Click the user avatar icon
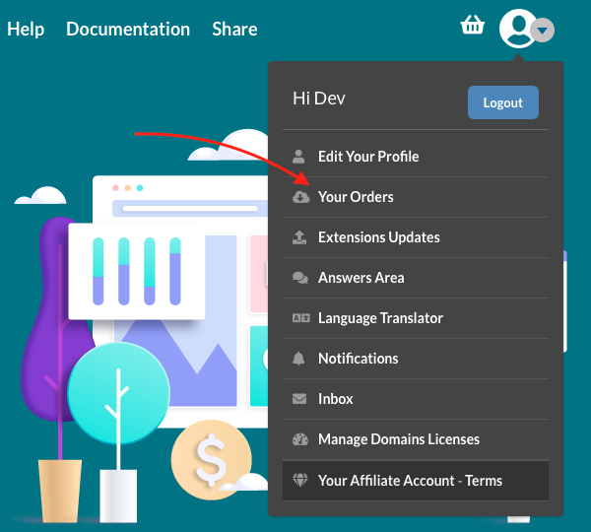The height and width of the screenshot is (532, 591). click(x=517, y=28)
